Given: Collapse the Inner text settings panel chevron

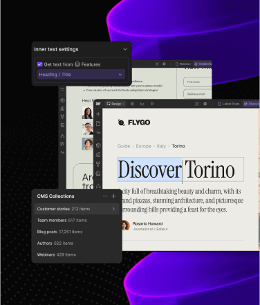Looking at the screenshot, I should coord(125,49).
